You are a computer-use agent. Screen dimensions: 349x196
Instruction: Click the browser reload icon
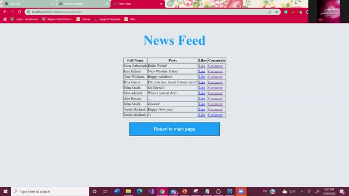(x=20, y=12)
